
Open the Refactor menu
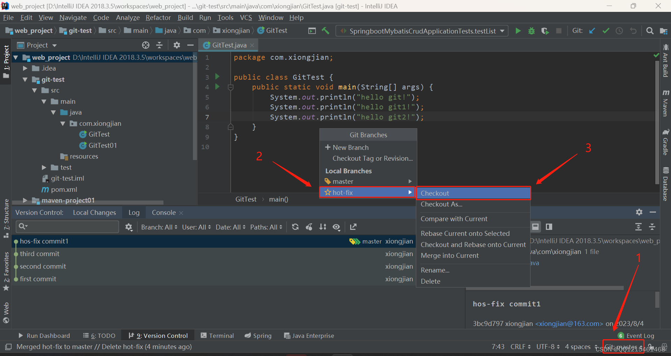(158, 17)
